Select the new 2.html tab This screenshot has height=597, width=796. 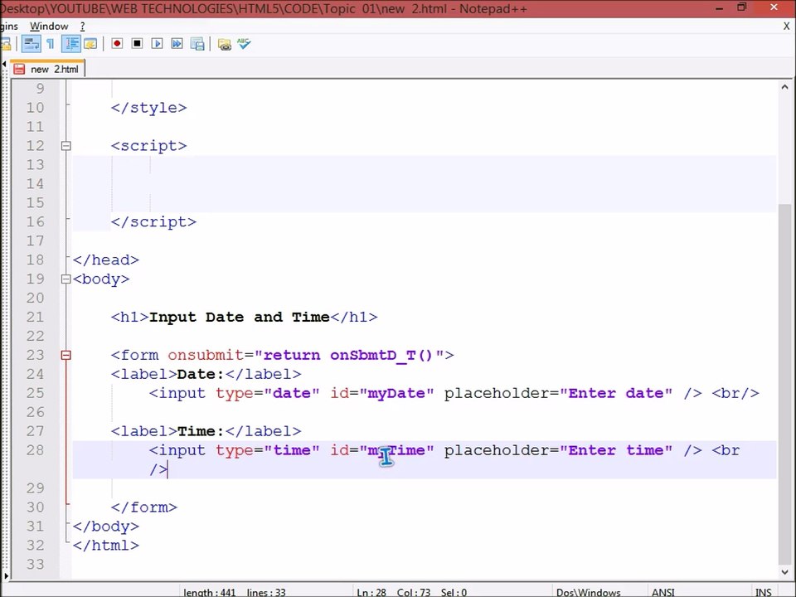click(x=48, y=69)
